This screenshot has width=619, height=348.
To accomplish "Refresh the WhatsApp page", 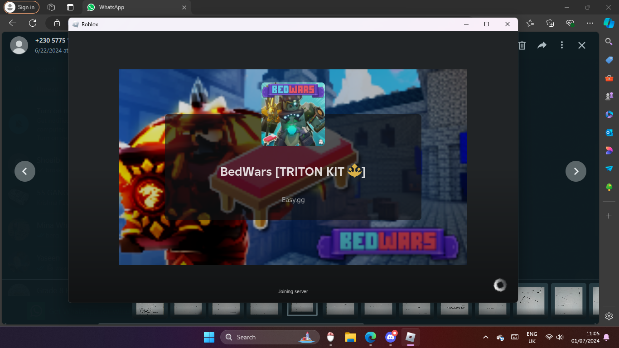I will 33,23.
